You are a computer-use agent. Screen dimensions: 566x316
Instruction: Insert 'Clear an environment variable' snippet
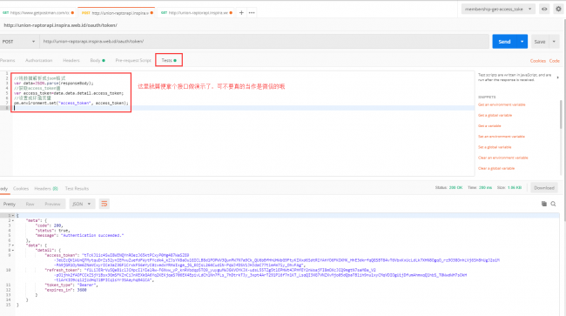click(x=502, y=158)
